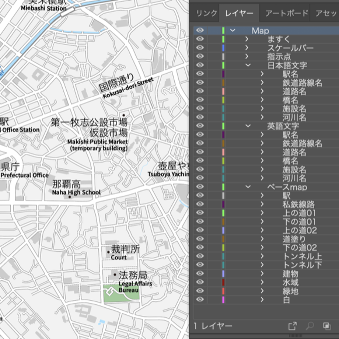Image resolution: width=339 pixels, height=339 pixels.
Task: Expand the 道塗り sublayer
Action: [x=262, y=239]
